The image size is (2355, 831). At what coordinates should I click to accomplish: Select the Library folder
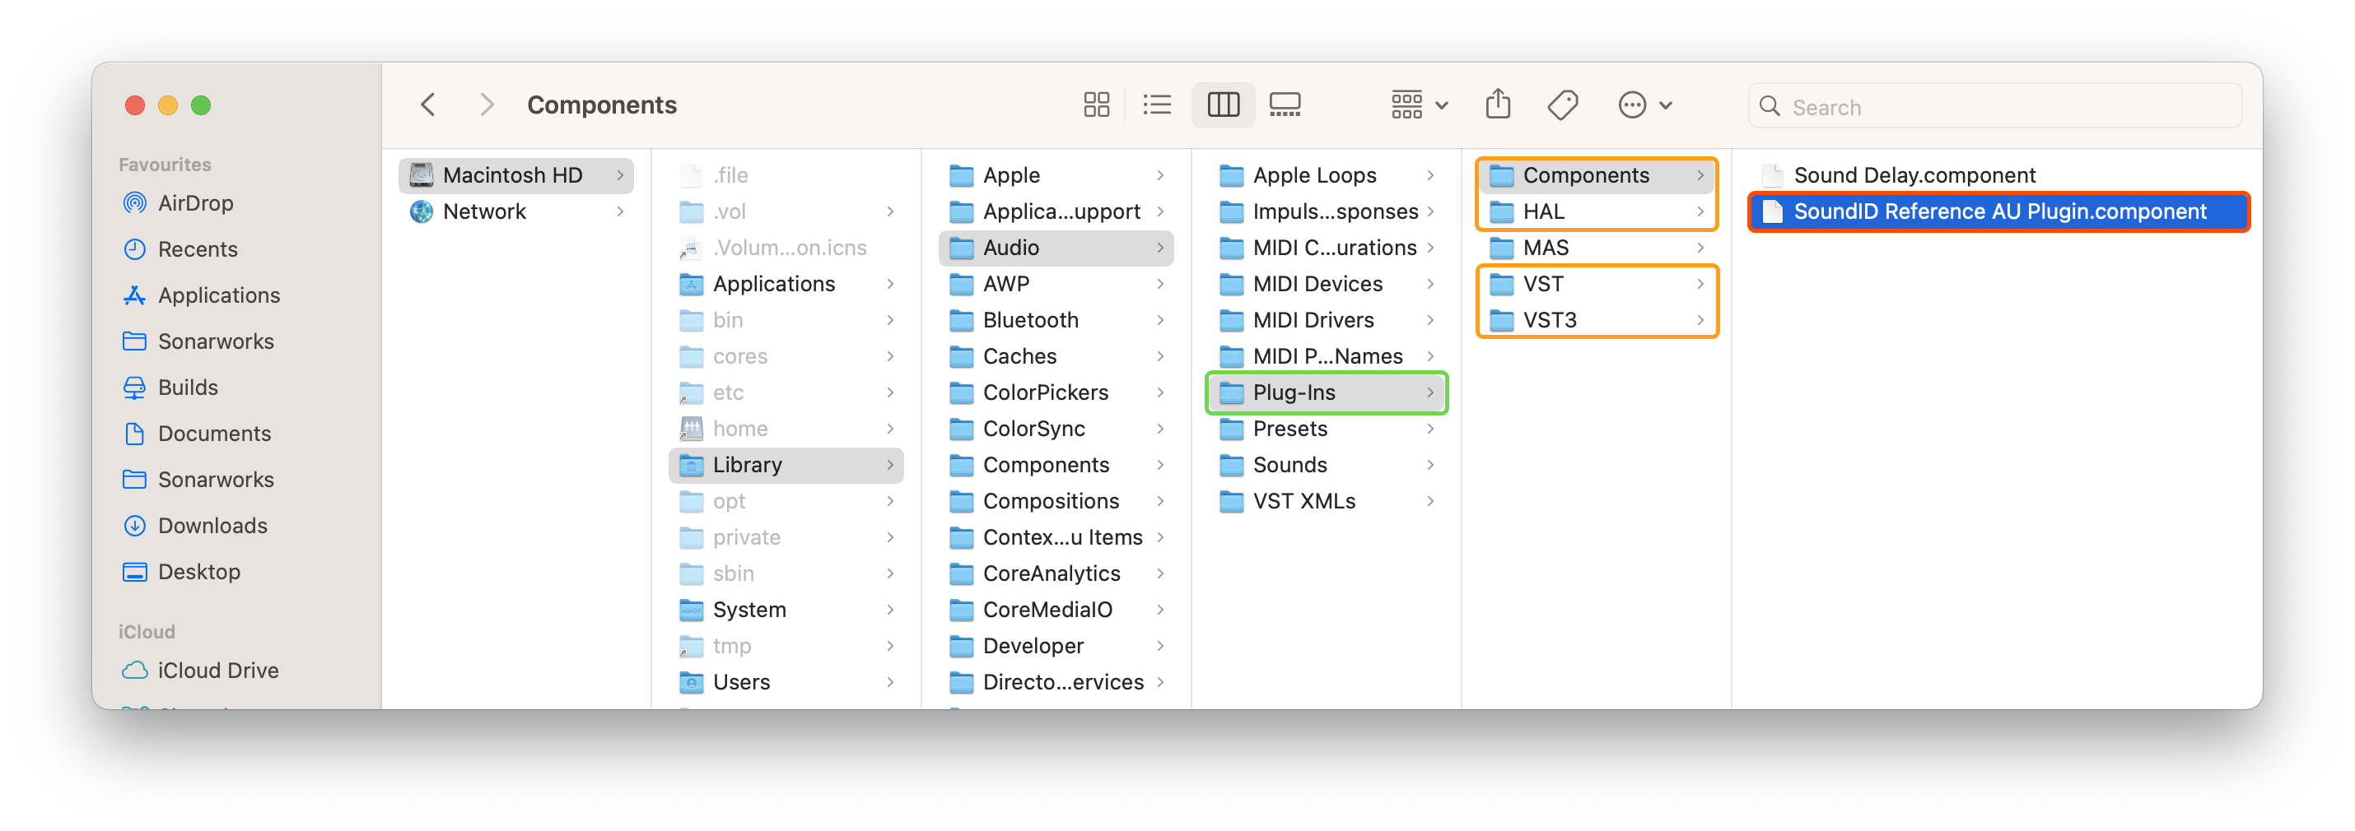click(786, 465)
